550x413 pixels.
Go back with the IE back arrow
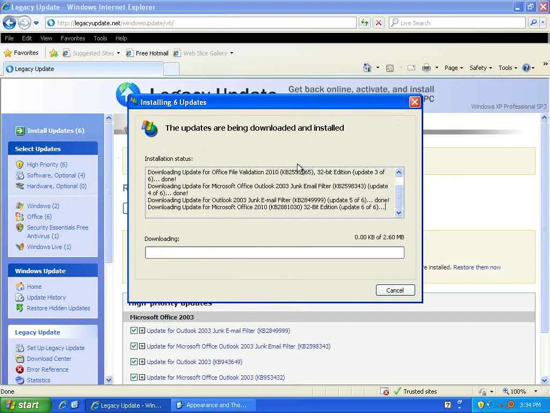10,23
